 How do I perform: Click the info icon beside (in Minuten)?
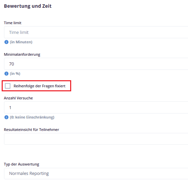click(x=6, y=42)
